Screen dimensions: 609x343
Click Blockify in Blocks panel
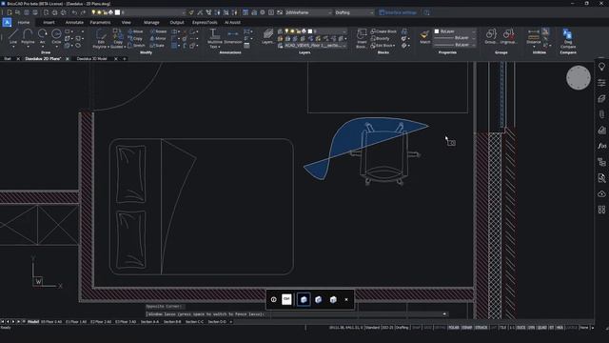380,38
